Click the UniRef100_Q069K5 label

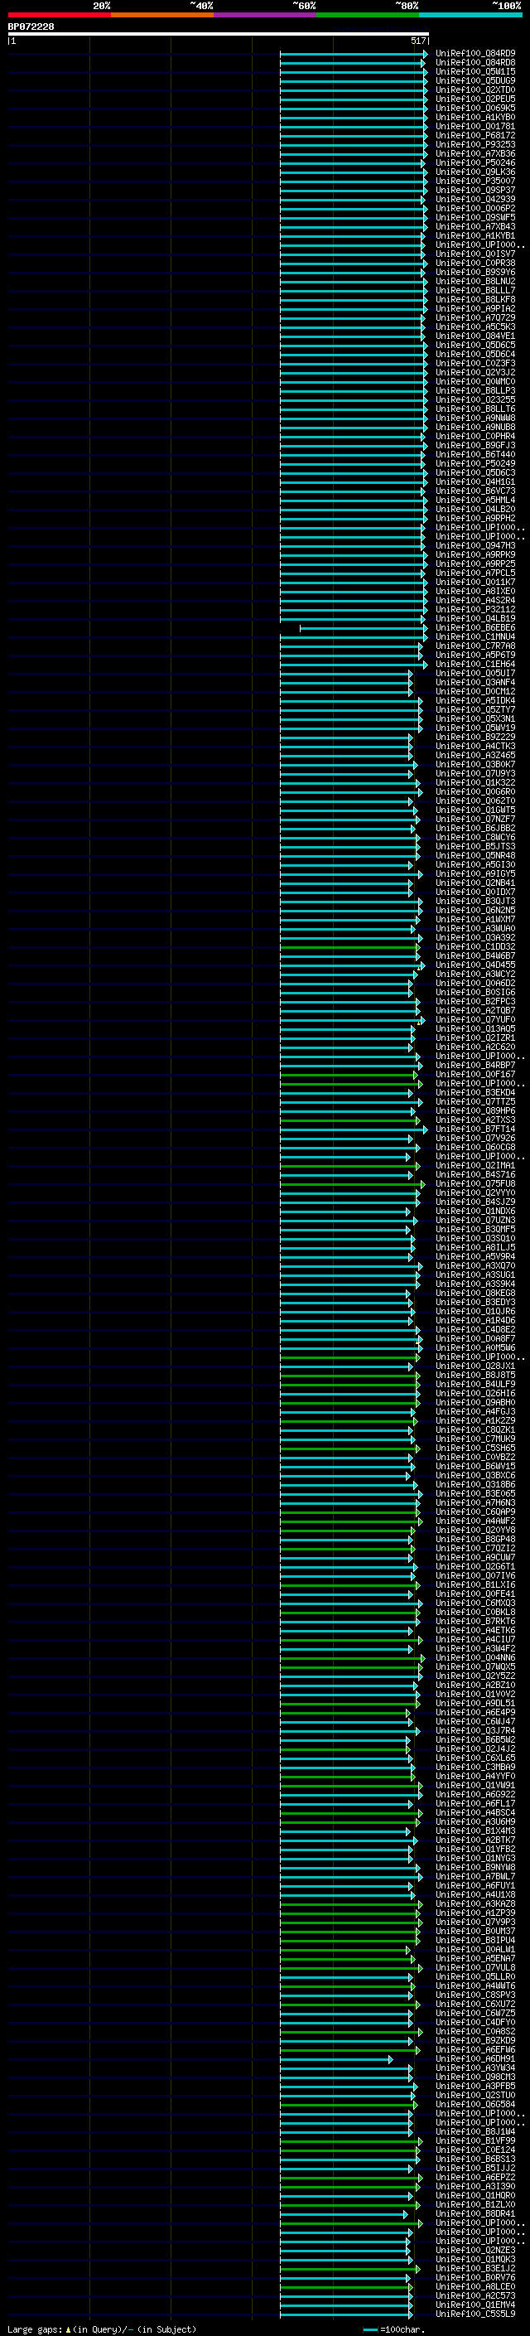pos(475,108)
